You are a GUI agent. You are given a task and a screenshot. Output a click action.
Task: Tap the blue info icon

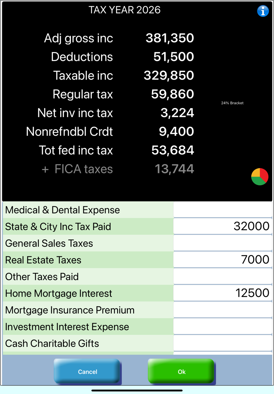(263, 11)
